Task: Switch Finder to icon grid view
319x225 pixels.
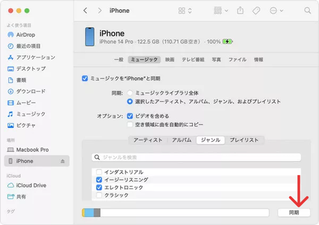Action: tap(181, 10)
